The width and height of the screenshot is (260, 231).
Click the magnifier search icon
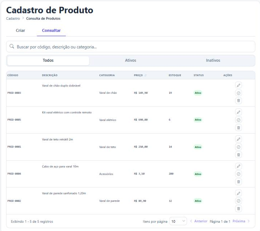pos(12,46)
